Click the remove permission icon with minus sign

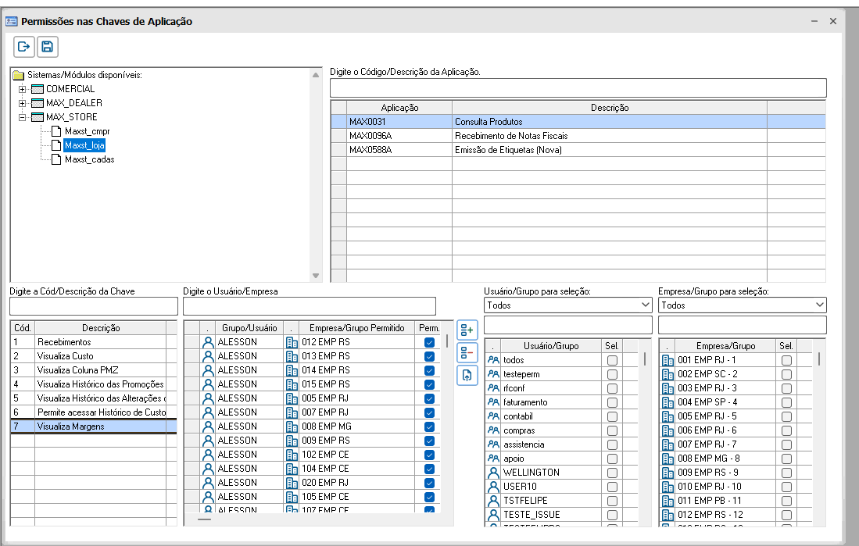coord(467,352)
